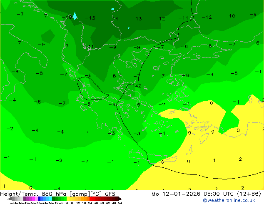Click the "[gdmp]" unit in the title
The width and height of the screenshot is (264, 204).
click(80, 194)
